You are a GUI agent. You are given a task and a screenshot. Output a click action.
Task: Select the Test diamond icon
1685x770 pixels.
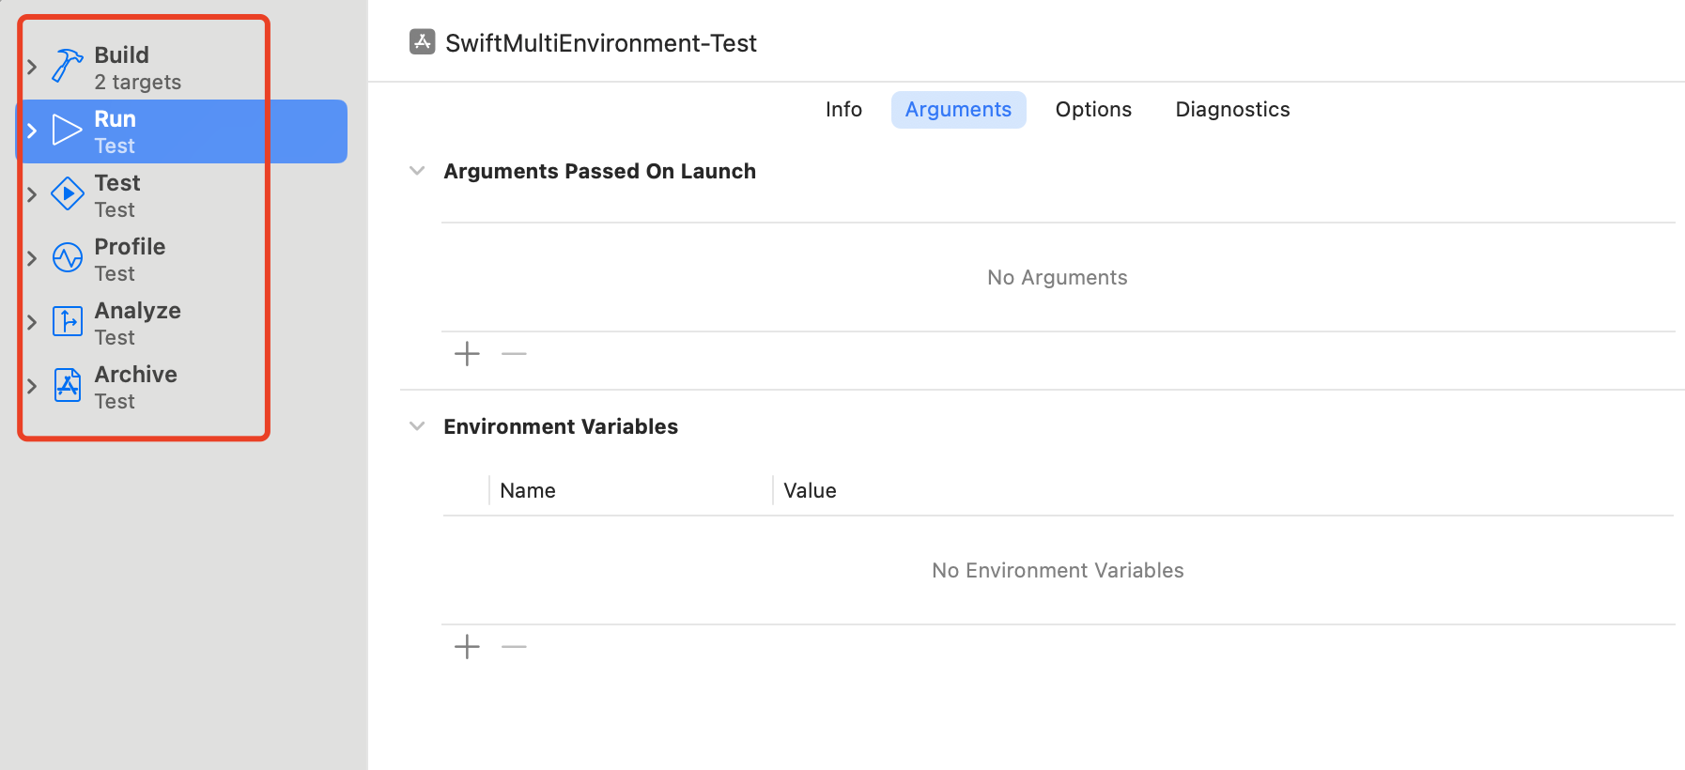coord(67,193)
